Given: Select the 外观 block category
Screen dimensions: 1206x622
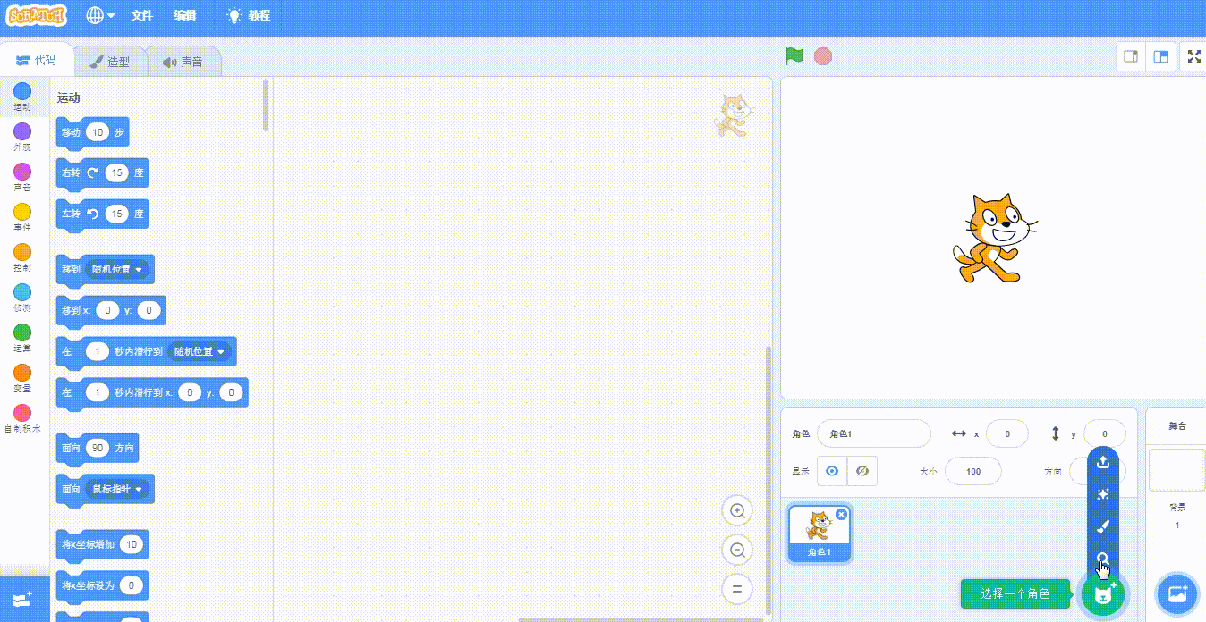Looking at the screenshot, I should [x=22, y=137].
